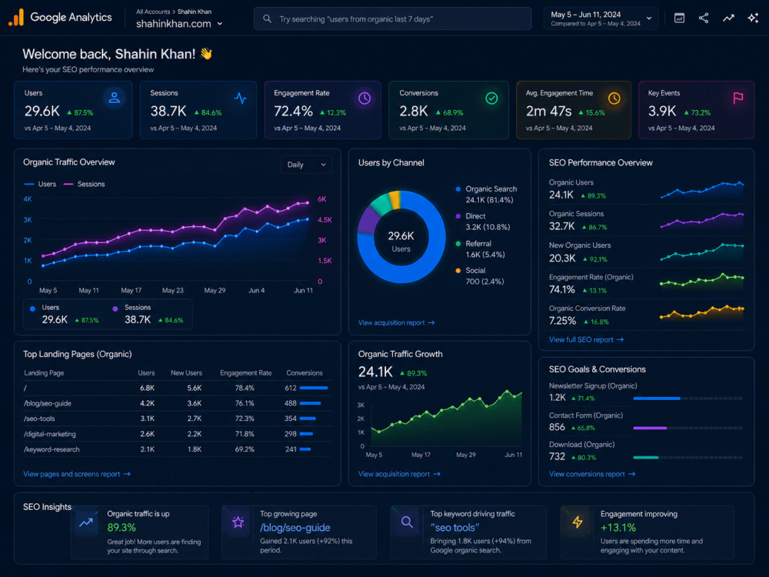Open the trend insights arrow icon in header
This screenshot has height=577, width=769.
[728, 18]
